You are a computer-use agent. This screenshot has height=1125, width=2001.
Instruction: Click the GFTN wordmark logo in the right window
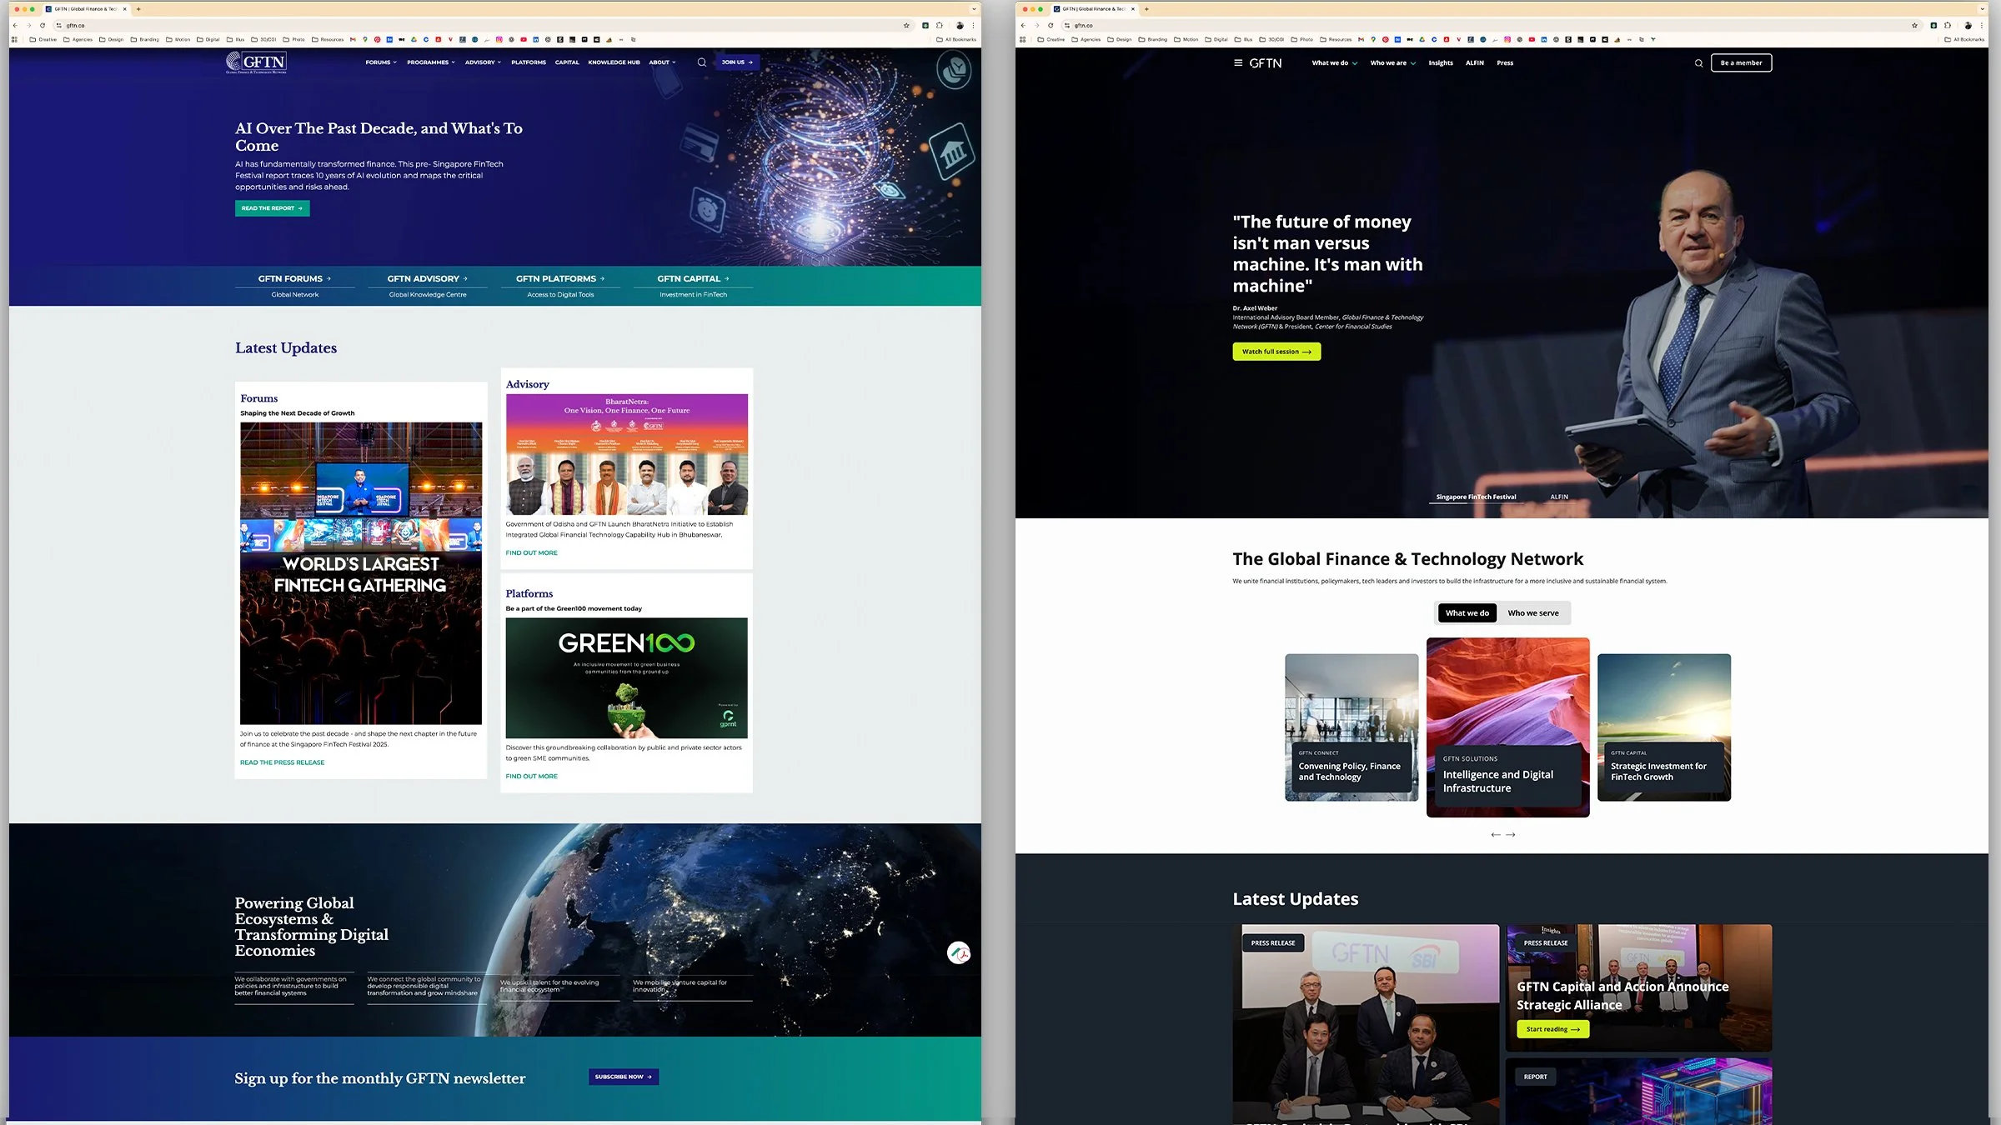click(x=1266, y=63)
